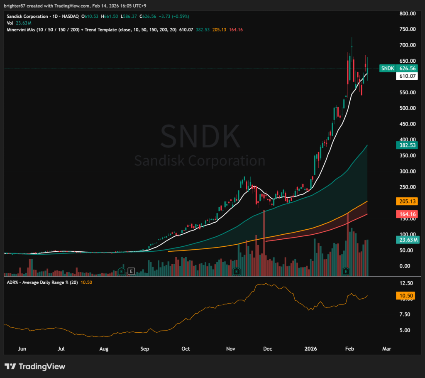
Task: Click the white square E marker
Action: (131, 271)
